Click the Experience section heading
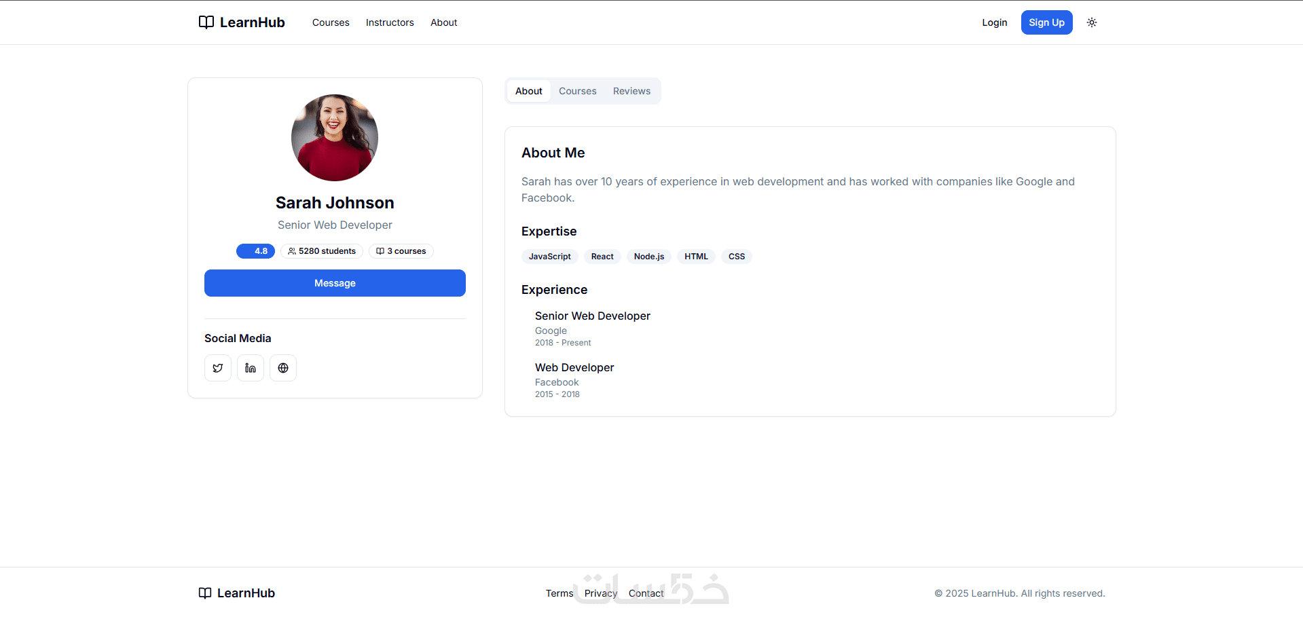 pos(555,290)
